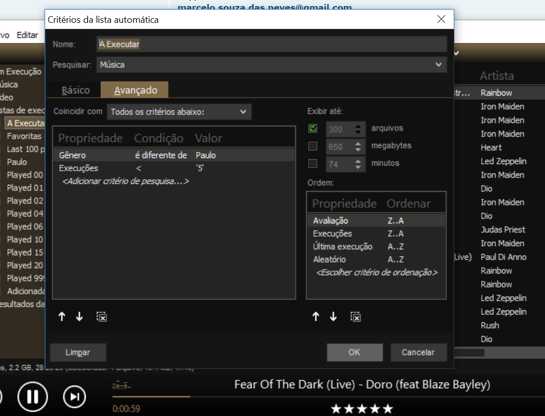This screenshot has height=416, width=545.
Task: Open the Last 100 playlist
Action: point(26,149)
